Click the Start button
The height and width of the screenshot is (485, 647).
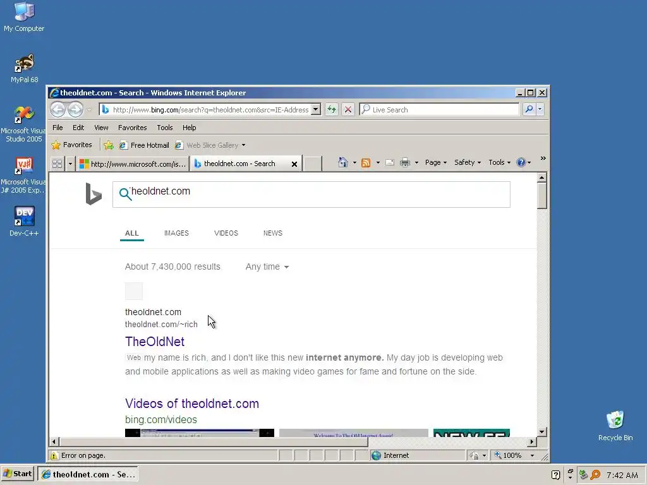[18, 474]
